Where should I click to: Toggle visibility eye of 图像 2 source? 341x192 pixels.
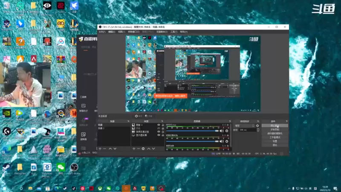pyautogui.click(x=159, y=125)
